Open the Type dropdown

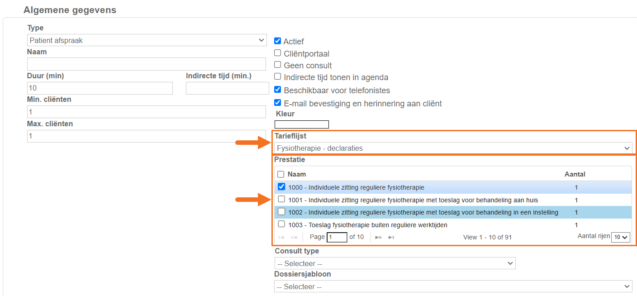tap(147, 40)
